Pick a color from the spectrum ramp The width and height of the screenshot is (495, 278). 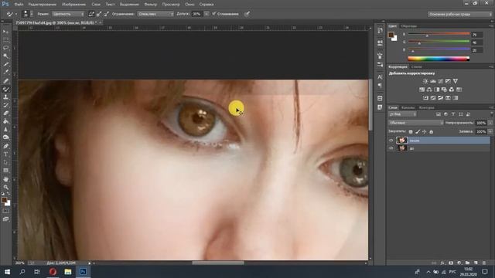click(x=439, y=59)
